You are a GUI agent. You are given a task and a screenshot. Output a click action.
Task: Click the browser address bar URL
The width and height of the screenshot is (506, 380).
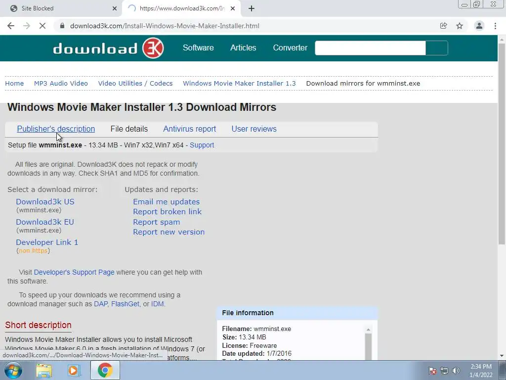point(165,26)
